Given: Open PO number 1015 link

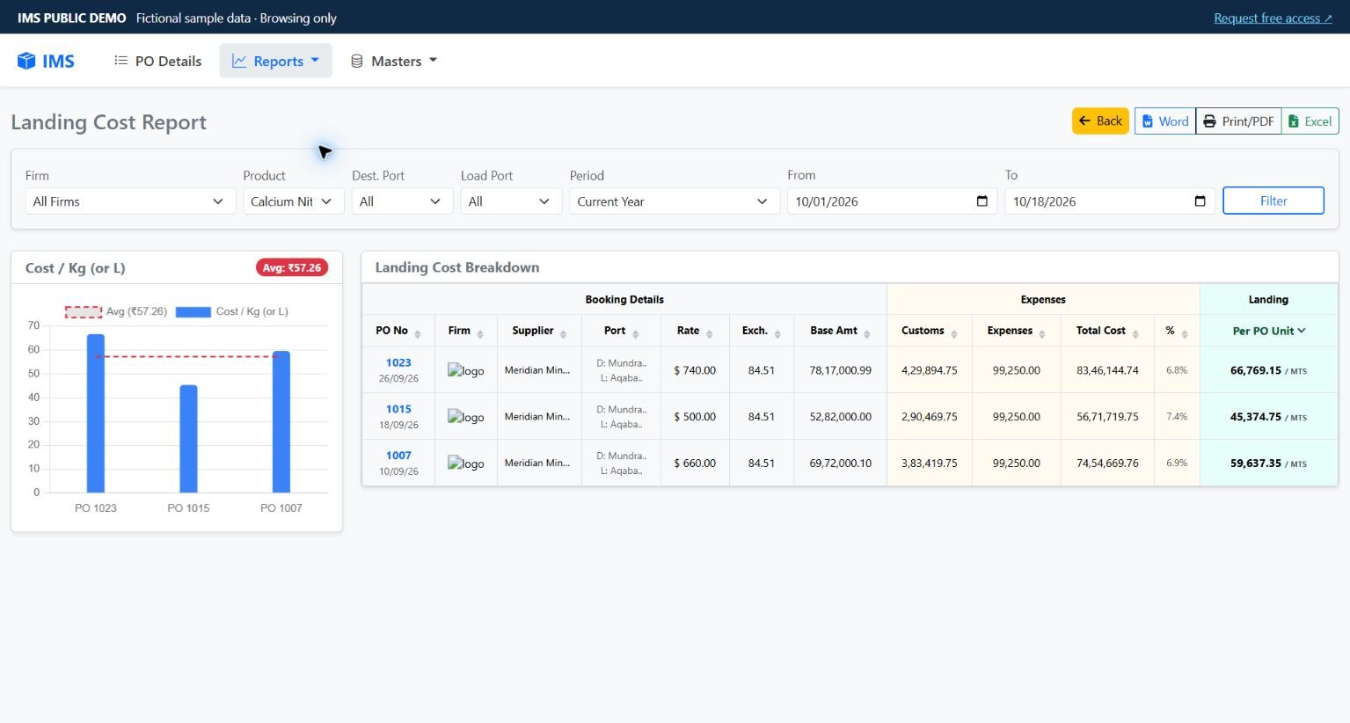Looking at the screenshot, I should 398,409.
